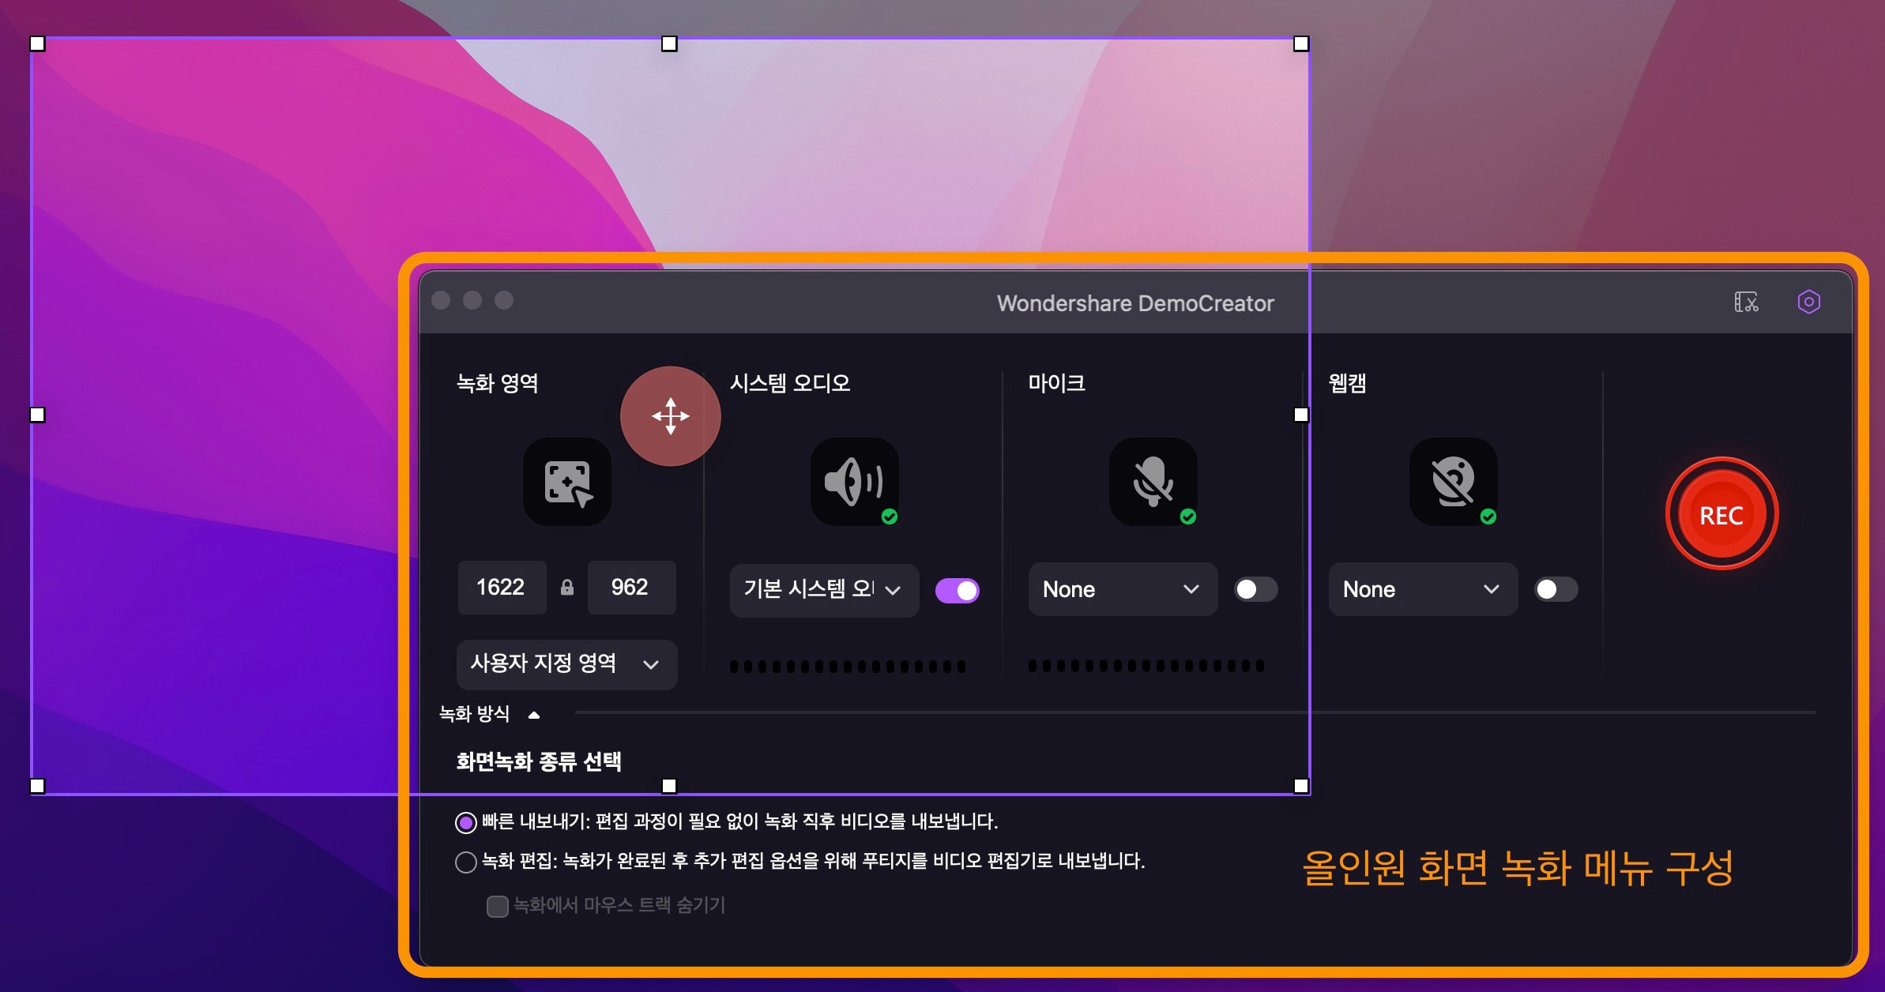Click the 웹캠 label
The height and width of the screenshot is (992, 1885).
coord(1348,383)
